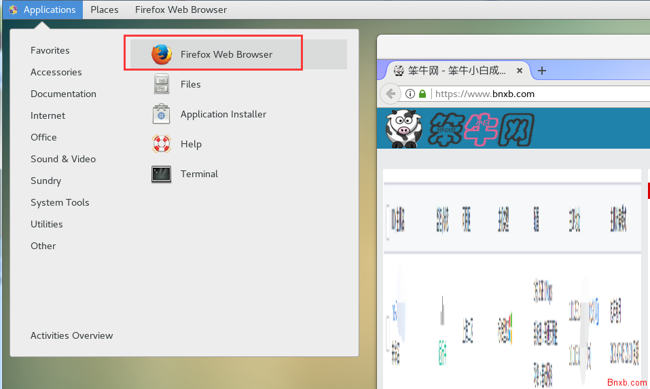Open the Files cabinet icon
The height and width of the screenshot is (389, 650).
tap(161, 84)
